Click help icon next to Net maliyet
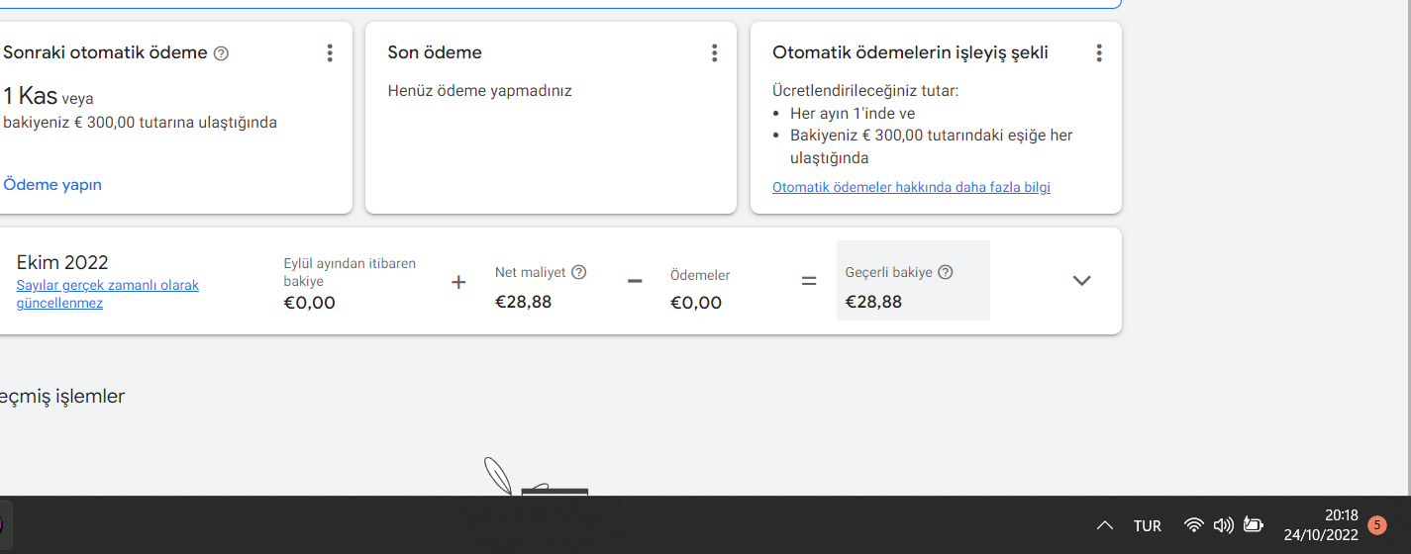1411x554 pixels. [x=579, y=272]
